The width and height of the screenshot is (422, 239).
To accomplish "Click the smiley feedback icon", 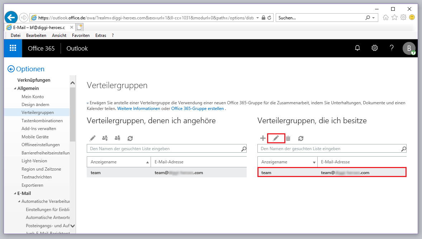I will coord(412,18).
